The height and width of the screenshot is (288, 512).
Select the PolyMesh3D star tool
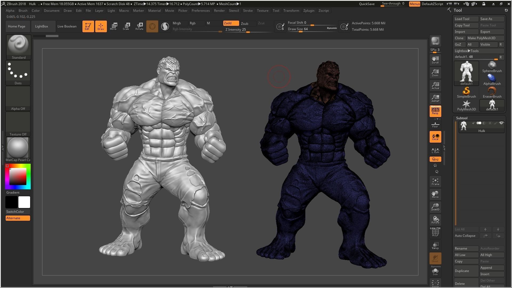(x=466, y=105)
